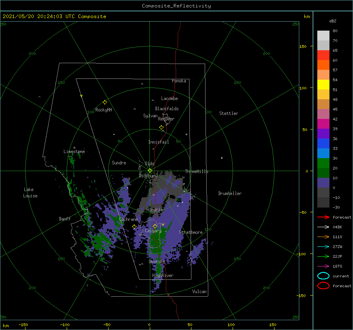Pick the light gray 70-80 dBZ swatch
Viewport: 353px width, 330px height.
(x=323, y=35)
